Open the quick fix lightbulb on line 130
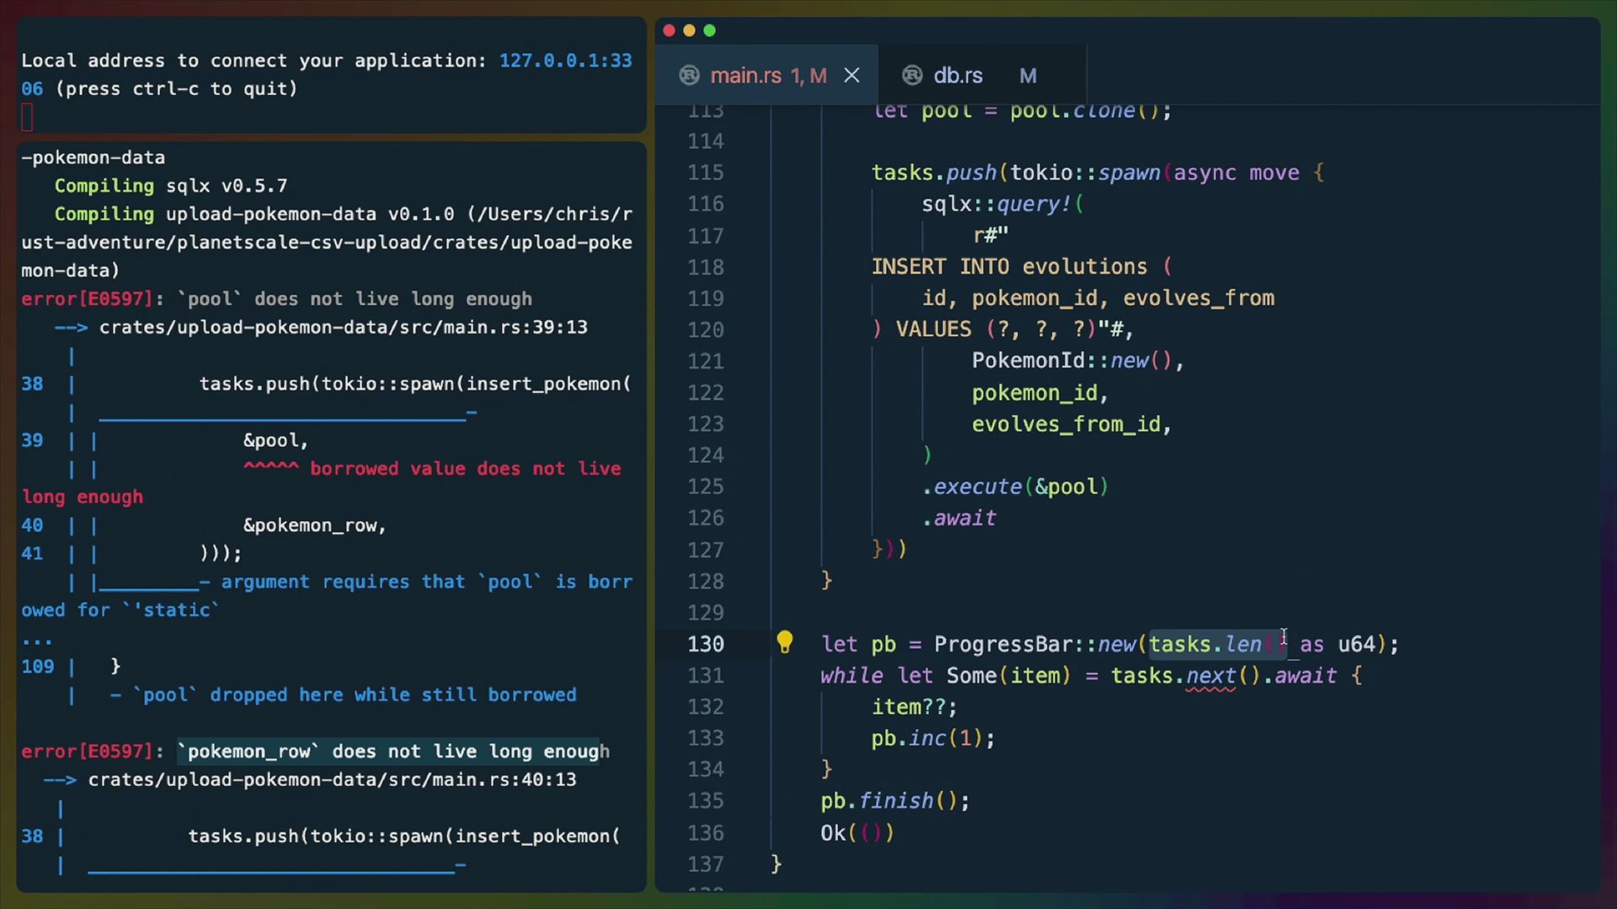The height and width of the screenshot is (909, 1617). 785,641
